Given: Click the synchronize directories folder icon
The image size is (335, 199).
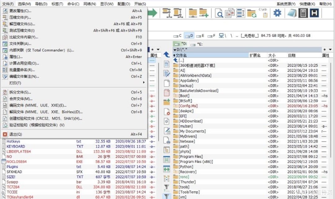Looking at the screenshot, I should (252, 13).
